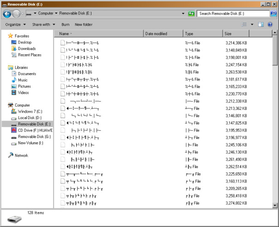The width and height of the screenshot is (279, 227).
Task: Click Computer in the address bar
Action: 46,13
